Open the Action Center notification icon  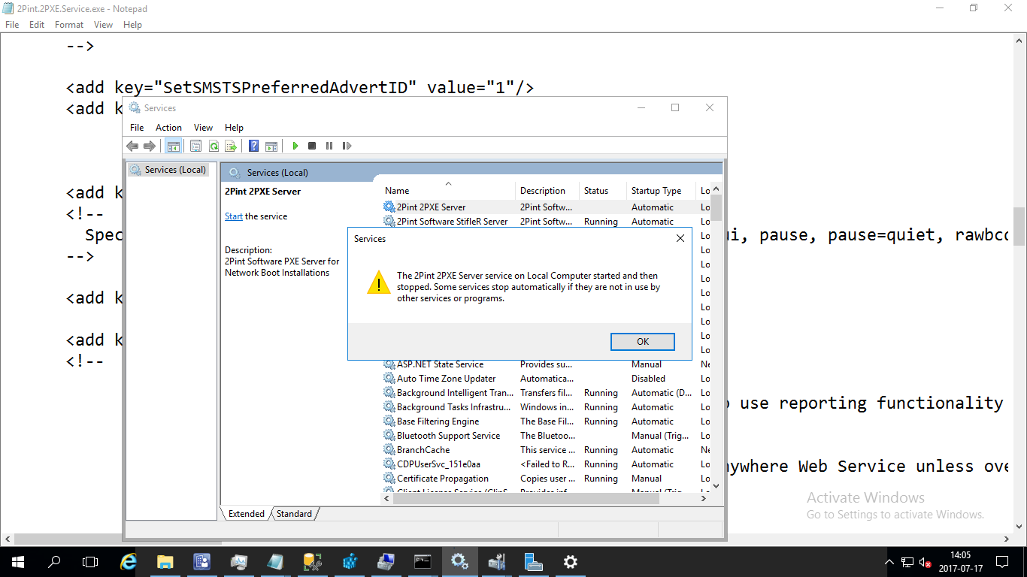1001,562
